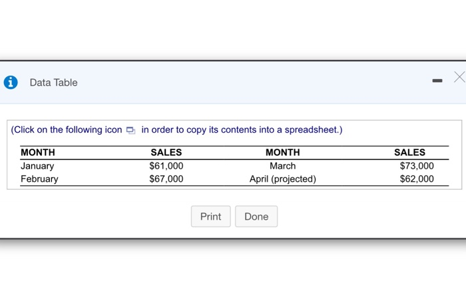The image size is (466, 304).
Task: Click the blue info icon
Action: 10,82
